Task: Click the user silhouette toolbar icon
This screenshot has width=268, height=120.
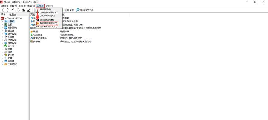Action: 24,10
